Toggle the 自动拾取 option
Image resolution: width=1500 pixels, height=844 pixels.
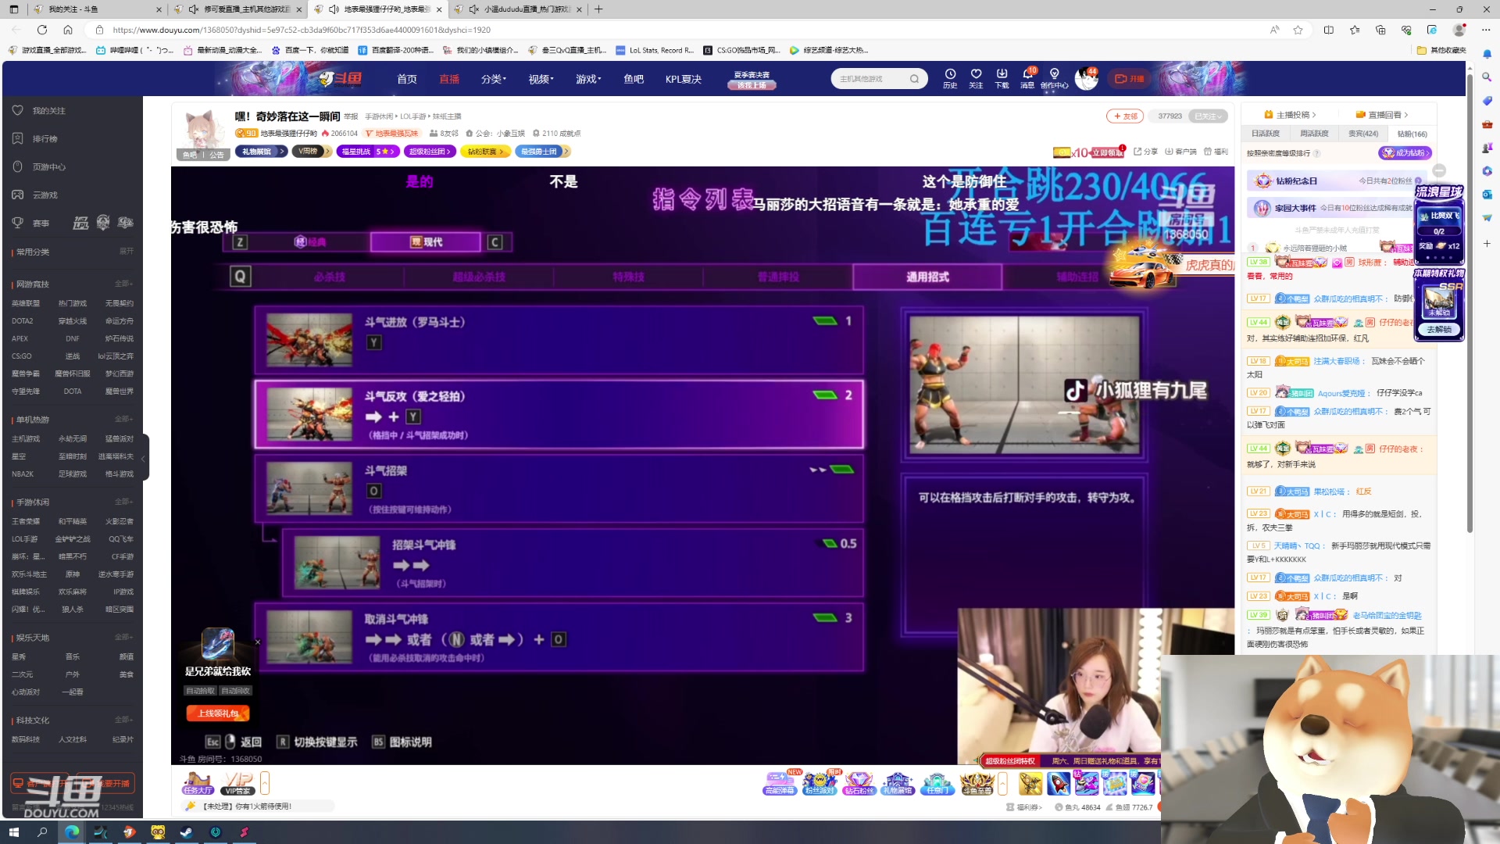click(200, 691)
